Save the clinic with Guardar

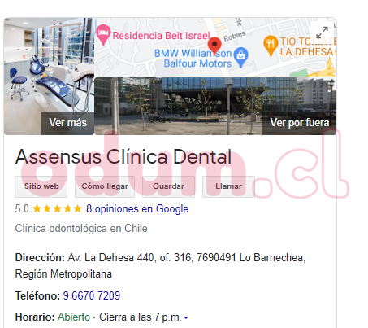(x=168, y=186)
